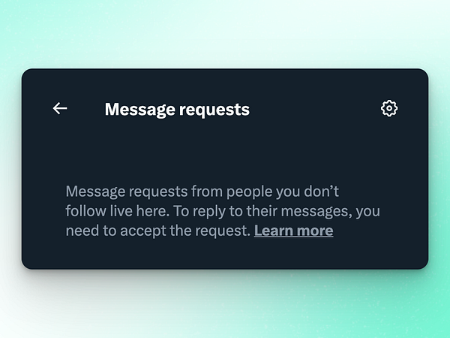Click the Learn more link
This screenshot has height=338, width=450.
click(293, 231)
